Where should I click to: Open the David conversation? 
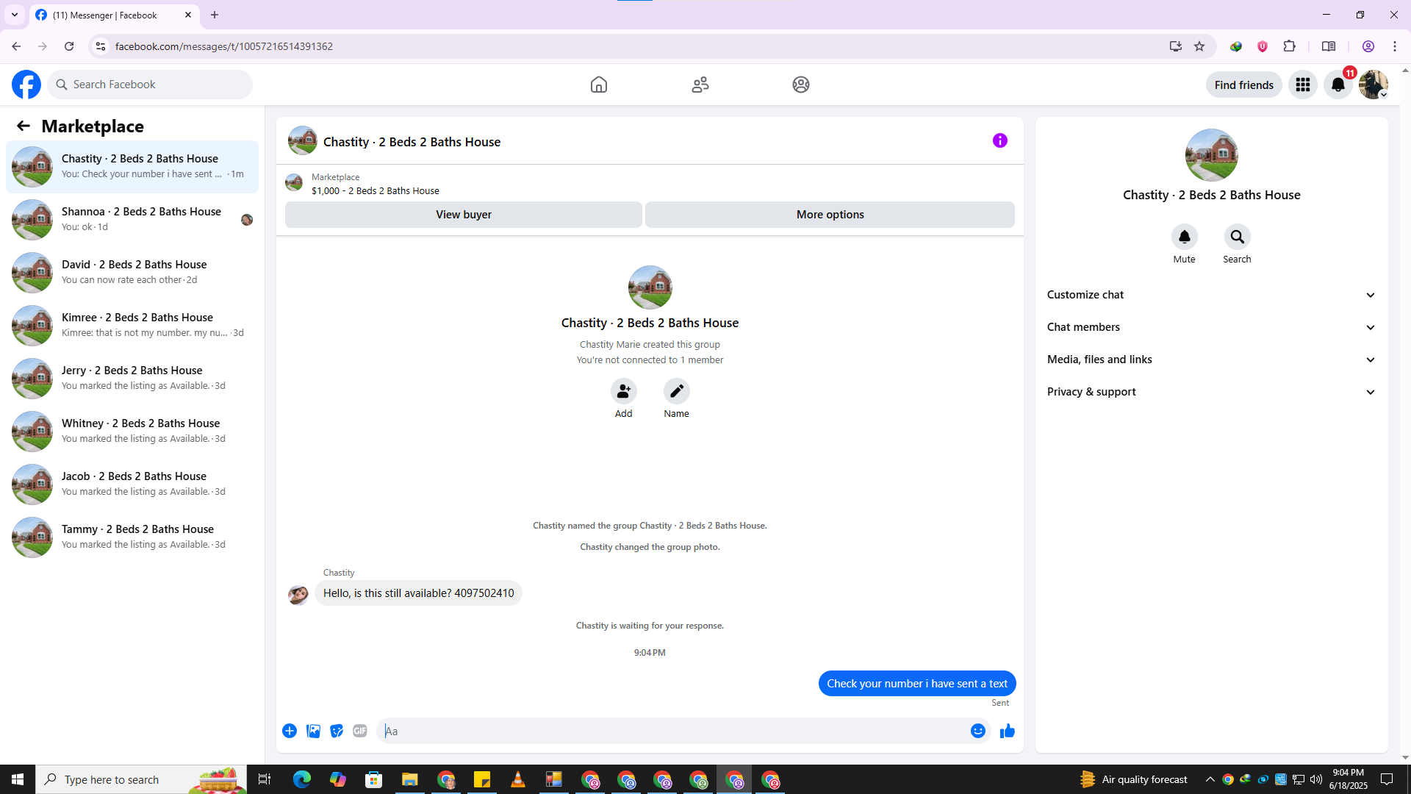click(x=132, y=273)
